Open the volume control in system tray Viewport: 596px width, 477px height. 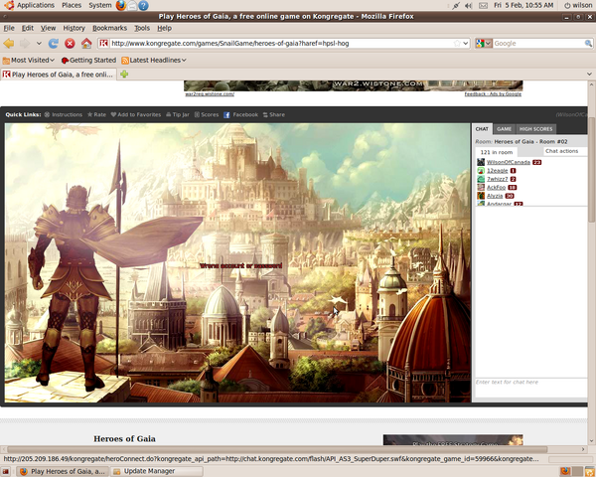click(469, 5)
